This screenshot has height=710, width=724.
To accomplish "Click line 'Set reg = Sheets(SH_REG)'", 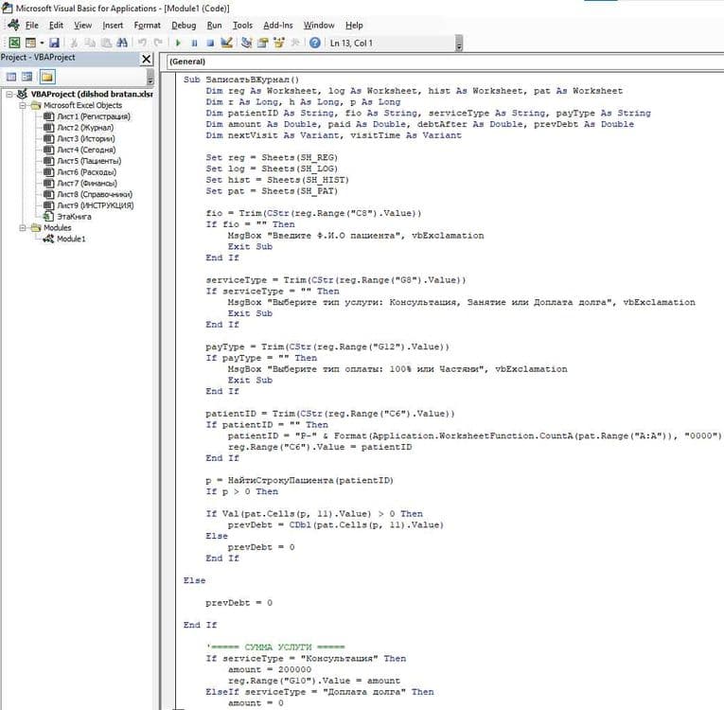I will 272,157.
